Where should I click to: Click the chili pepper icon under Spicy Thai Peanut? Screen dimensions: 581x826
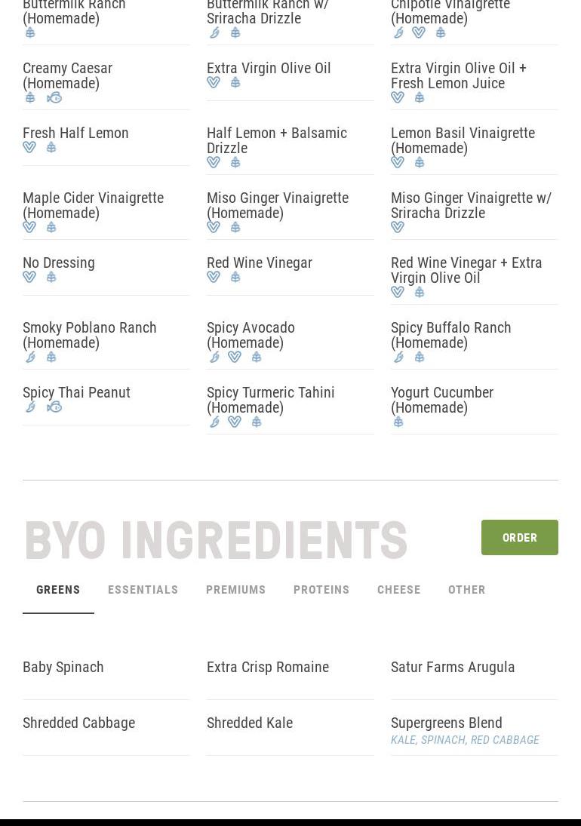click(30, 407)
